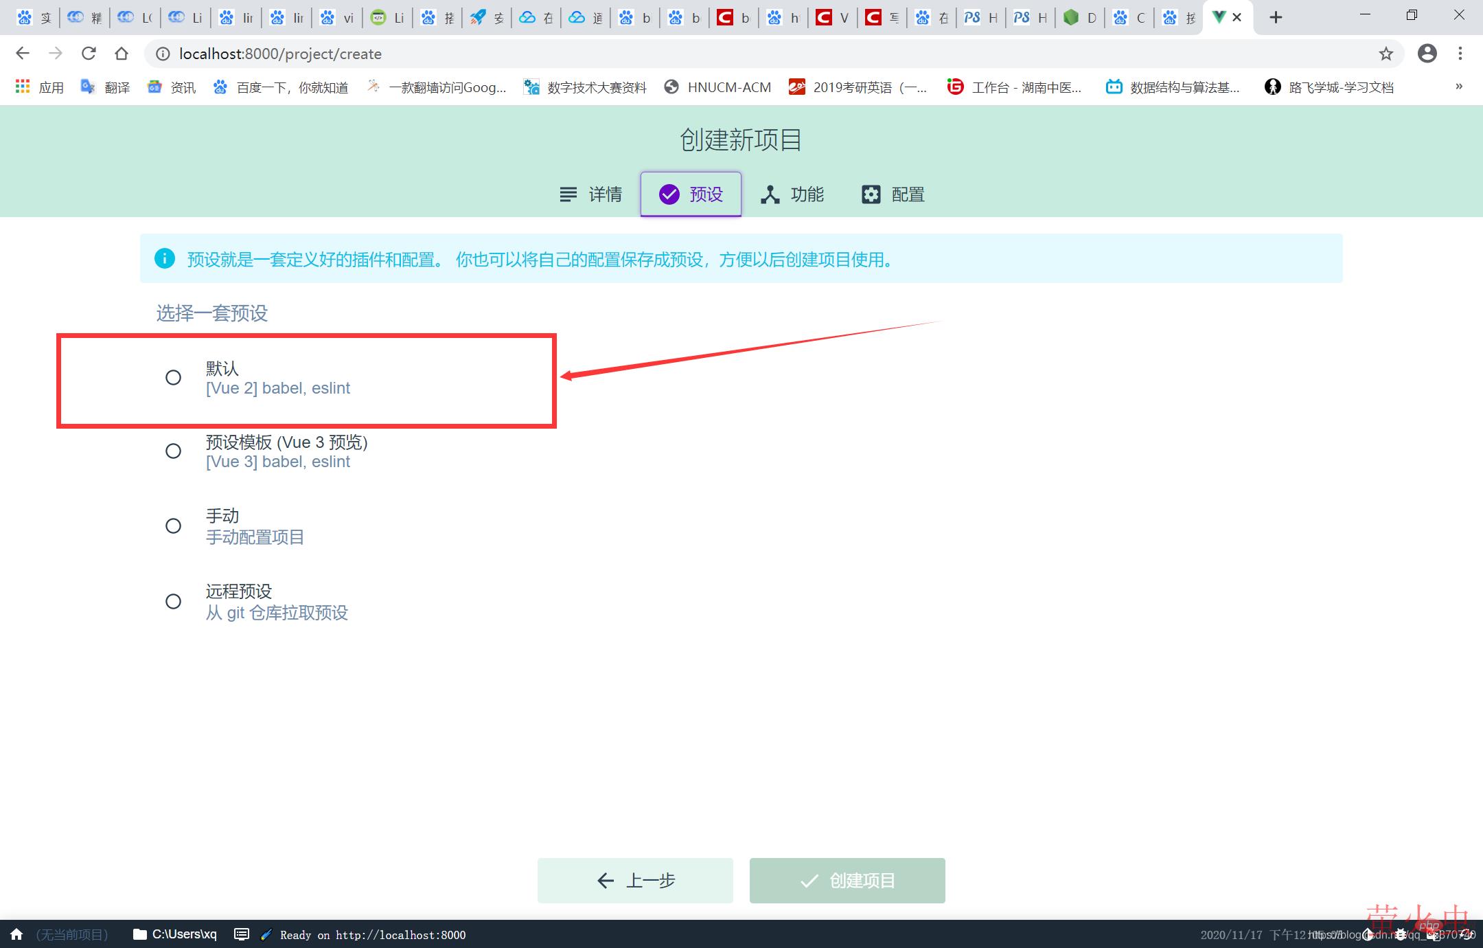Image resolution: width=1483 pixels, height=948 pixels.
Task: Choose the 远程预设 remote preset option
Action: (x=174, y=601)
